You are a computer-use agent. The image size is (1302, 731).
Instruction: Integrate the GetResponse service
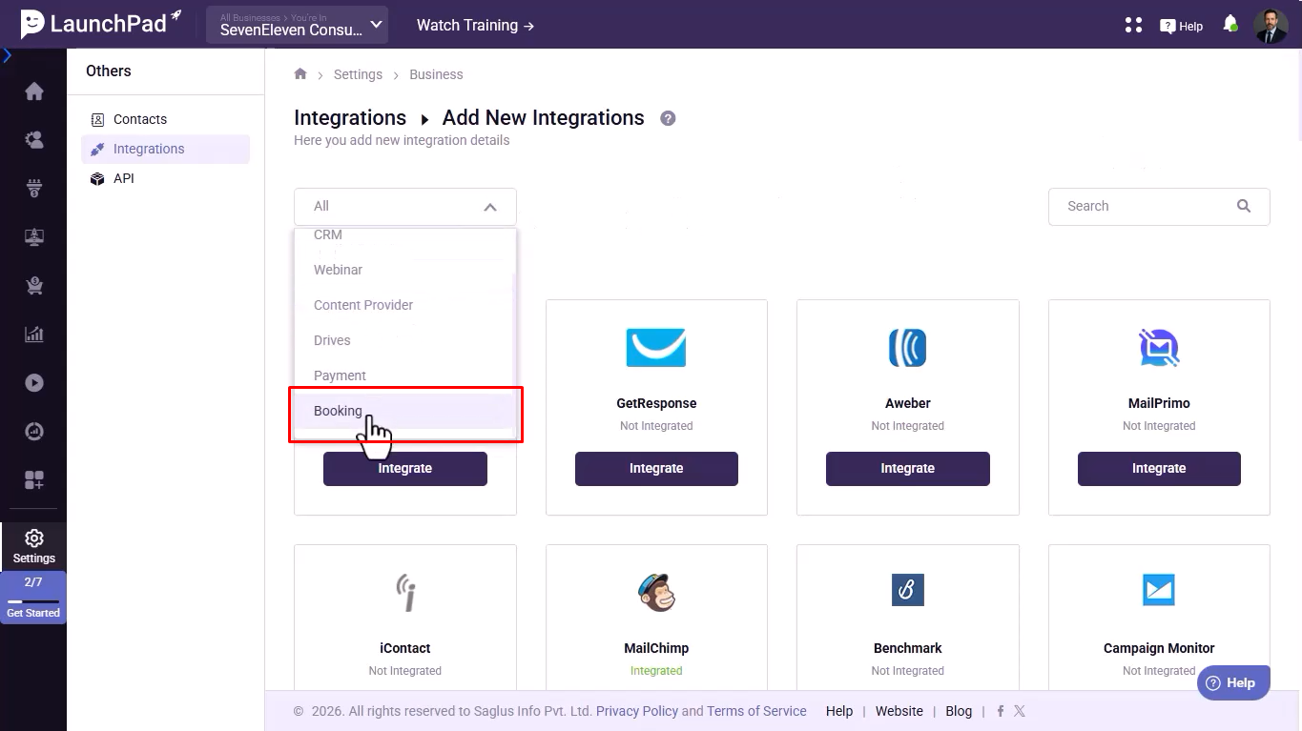(656, 469)
